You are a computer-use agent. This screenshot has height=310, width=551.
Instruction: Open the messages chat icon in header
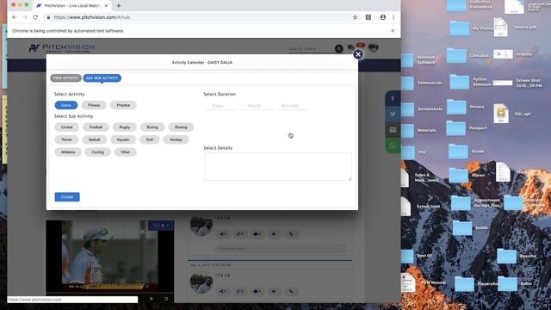pos(351,47)
